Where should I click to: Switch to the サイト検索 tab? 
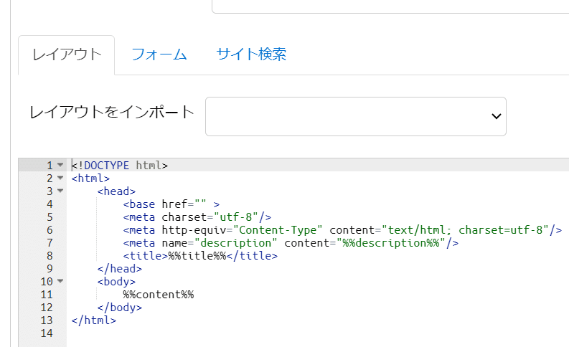251,54
